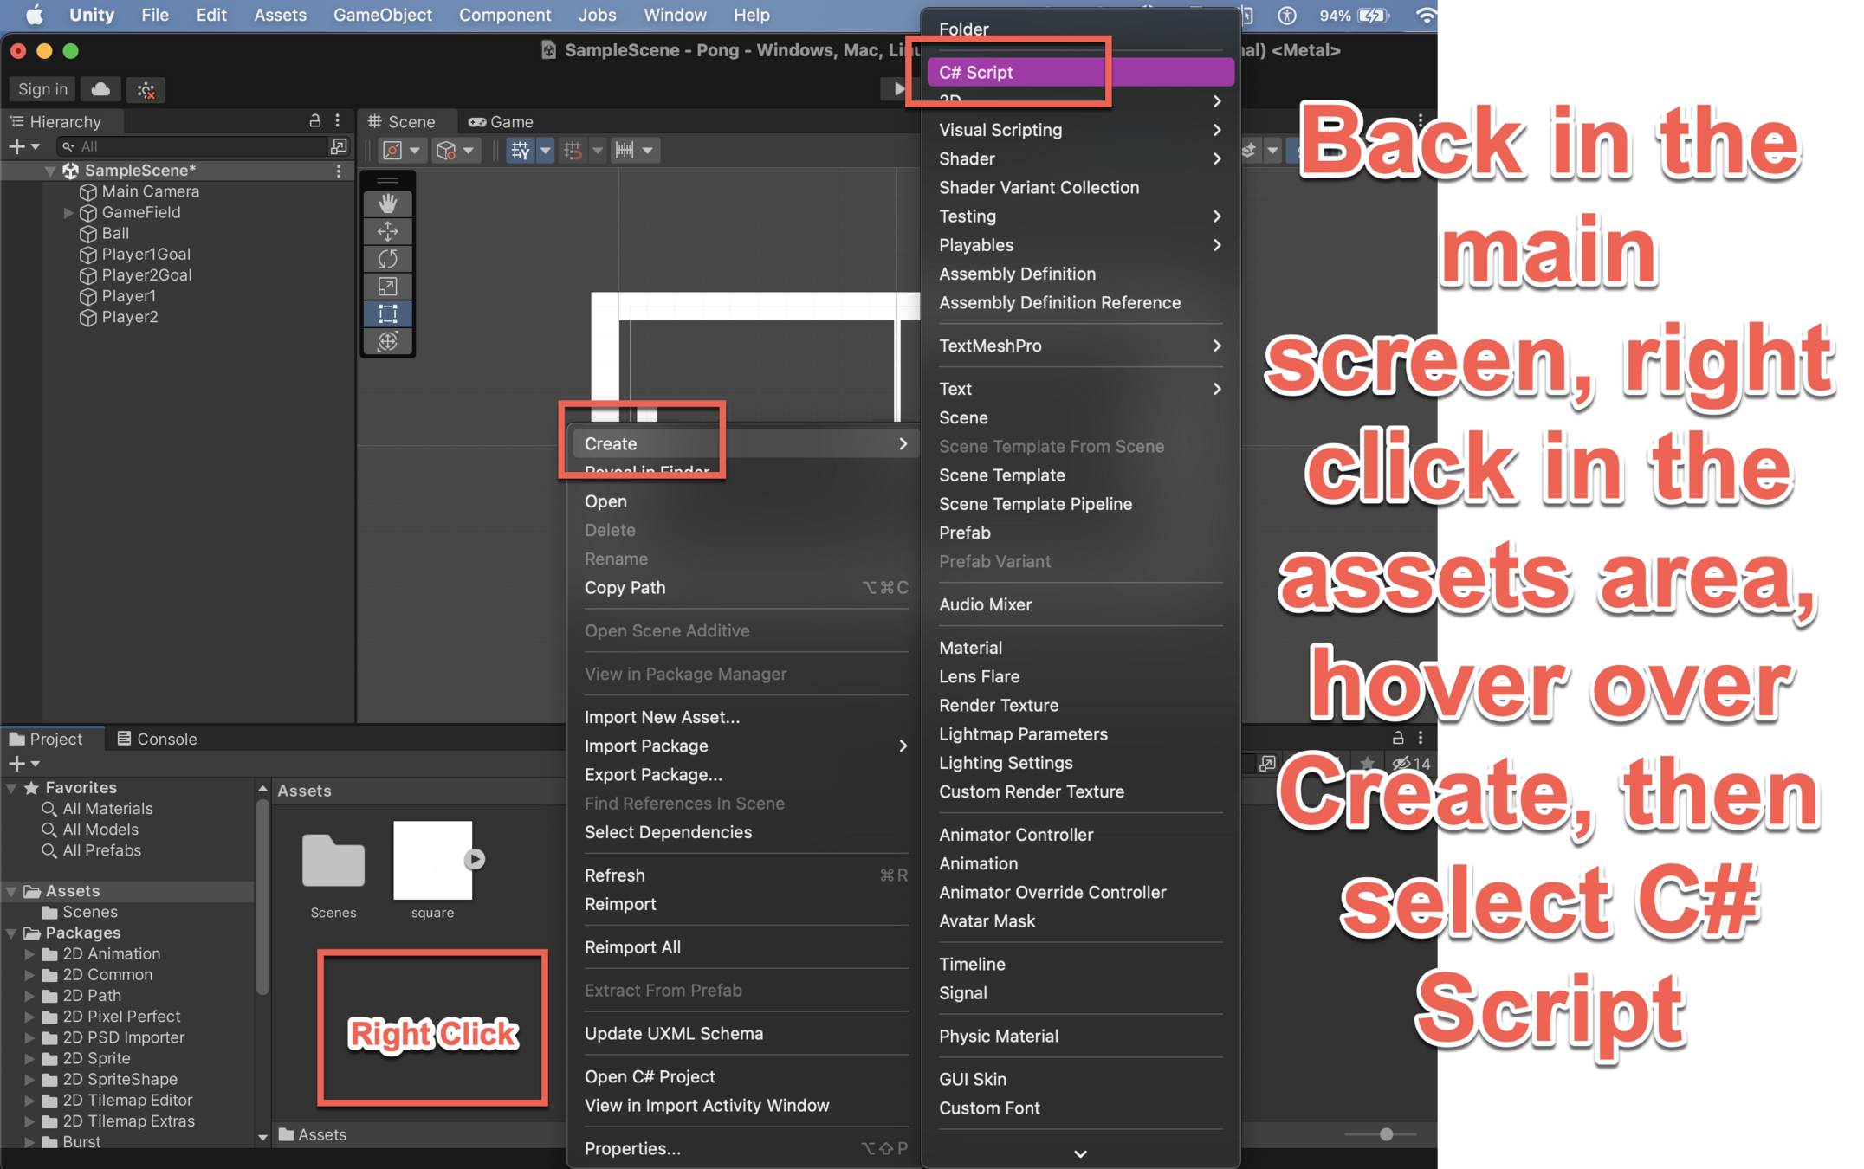The width and height of the screenshot is (1864, 1169).
Task: Toggle grid visibility in Scene view
Action: (x=520, y=150)
